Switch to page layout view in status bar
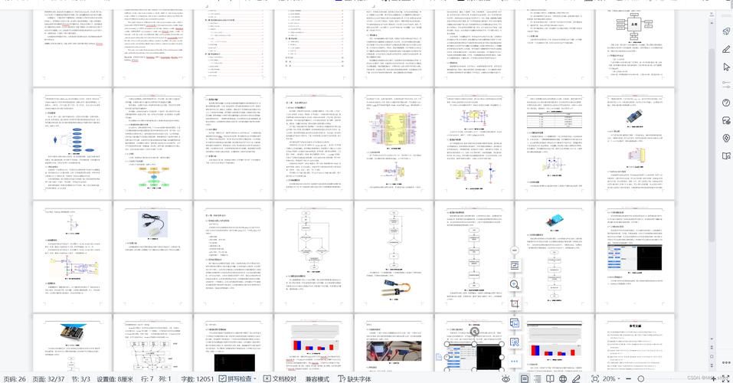The height and width of the screenshot is (383, 733). tap(524, 378)
